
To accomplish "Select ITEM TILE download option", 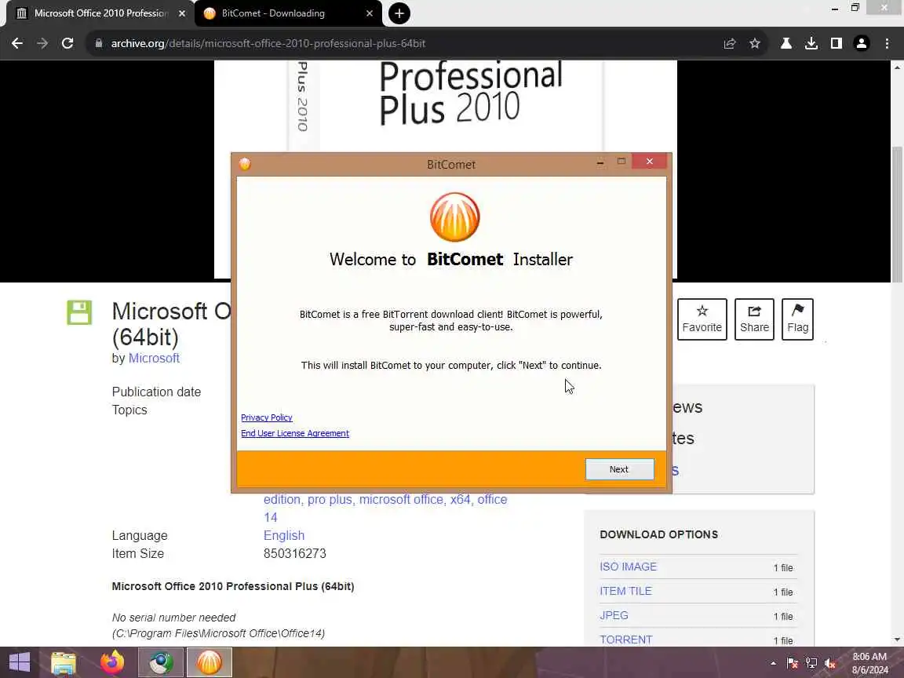I will [625, 591].
